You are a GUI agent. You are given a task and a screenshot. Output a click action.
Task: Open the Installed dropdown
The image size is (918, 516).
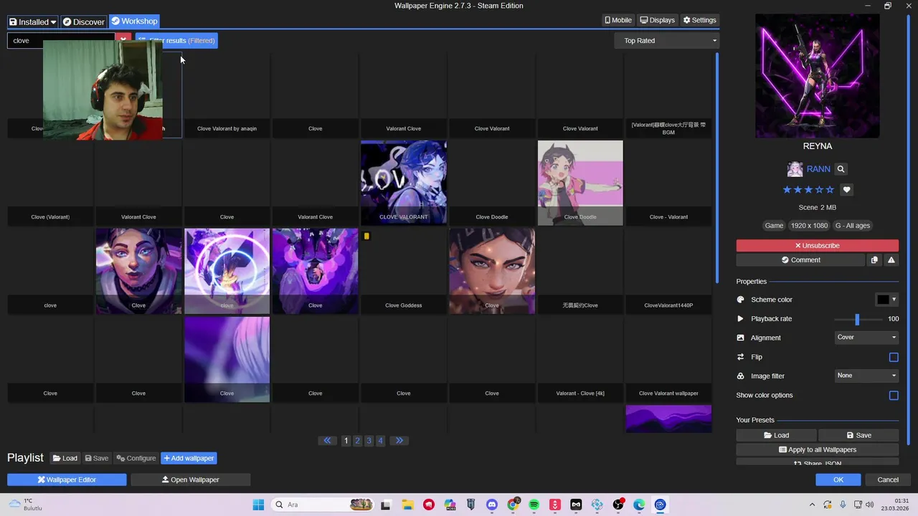coord(32,21)
